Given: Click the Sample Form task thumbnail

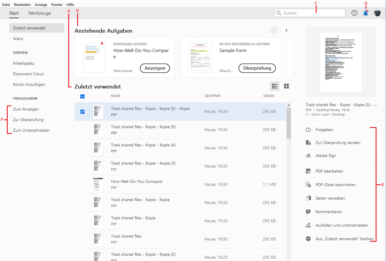Looking at the screenshot, I should (x=200, y=57).
